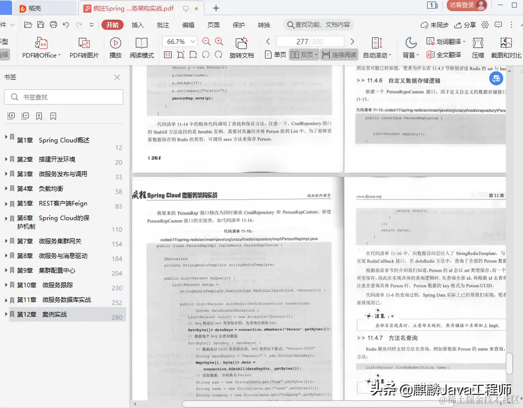Image resolution: width=523 pixels, height=408 pixels.
Task: Zoom out with minus magnifier
Action: (206, 41)
